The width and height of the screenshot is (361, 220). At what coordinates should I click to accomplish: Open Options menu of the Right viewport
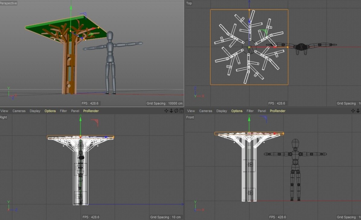coord(50,111)
